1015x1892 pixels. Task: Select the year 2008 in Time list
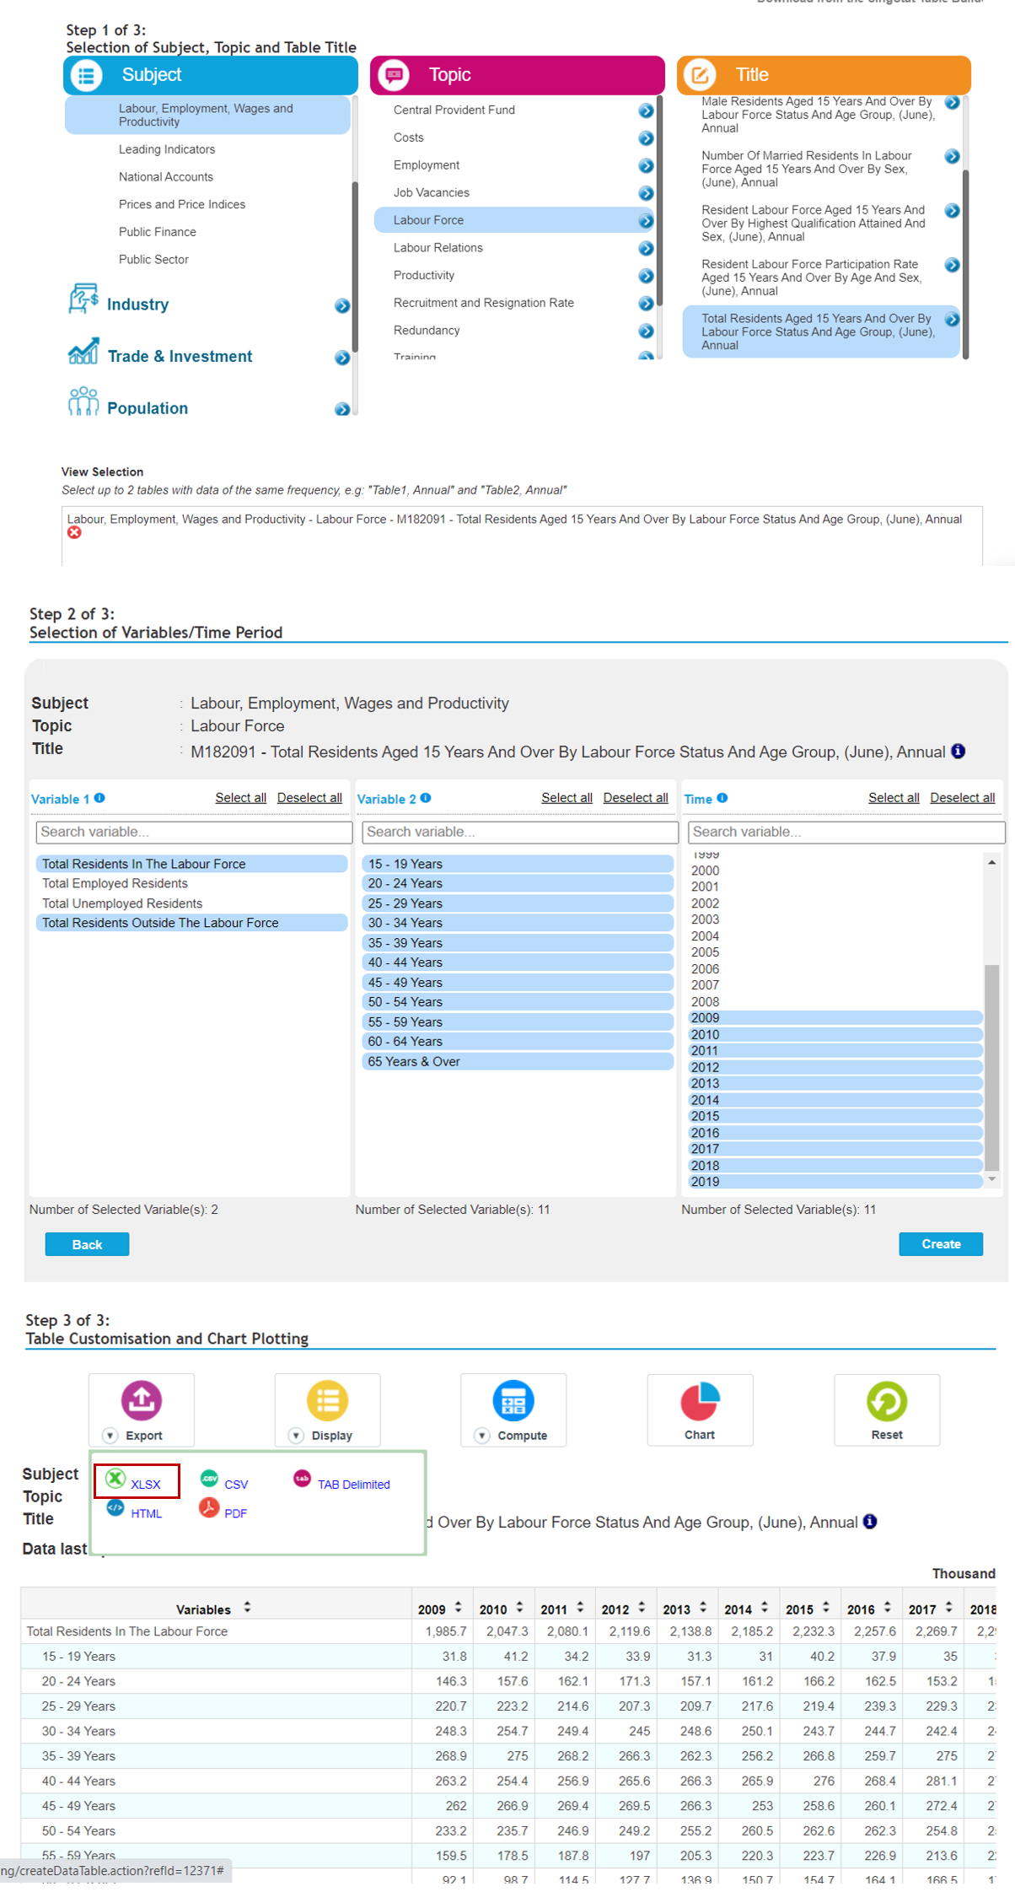coord(705,1001)
